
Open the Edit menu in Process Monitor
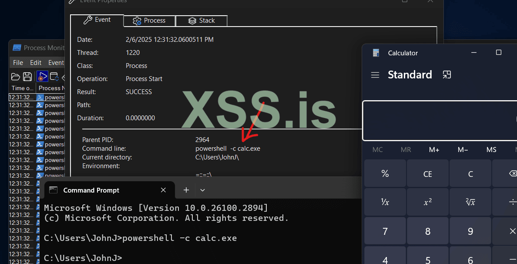[x=35, y=62]
